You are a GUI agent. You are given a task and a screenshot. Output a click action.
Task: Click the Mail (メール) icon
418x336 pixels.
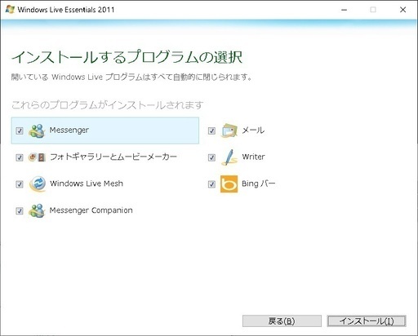229,130
